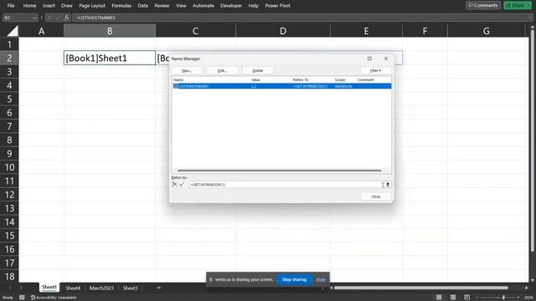The height and width of the screenshot is (301, 536).
Task: Click the horizontal scroll left arrow
Action: (331, 288)
